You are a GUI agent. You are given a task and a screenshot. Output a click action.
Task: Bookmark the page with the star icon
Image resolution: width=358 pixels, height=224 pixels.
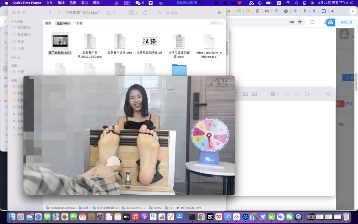(300, 22)
